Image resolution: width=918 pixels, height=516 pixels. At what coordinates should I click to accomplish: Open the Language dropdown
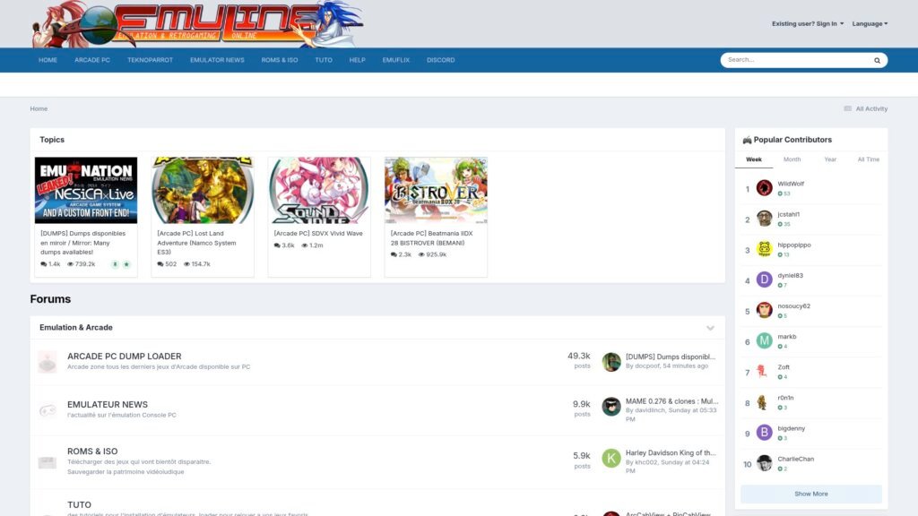pyautogui.click(x=870, y=24)
